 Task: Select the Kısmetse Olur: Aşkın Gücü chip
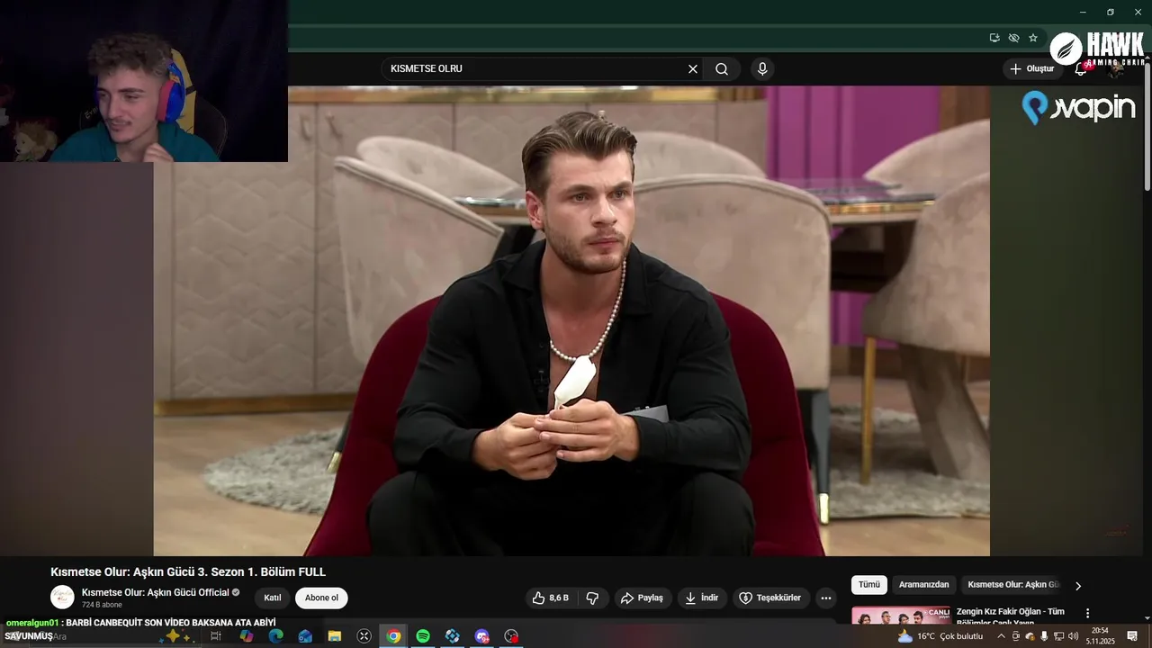point(1013,585)
